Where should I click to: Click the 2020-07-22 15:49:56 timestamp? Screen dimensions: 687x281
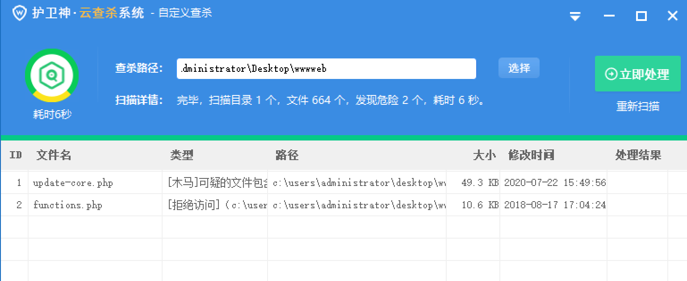tap(555, 182)
